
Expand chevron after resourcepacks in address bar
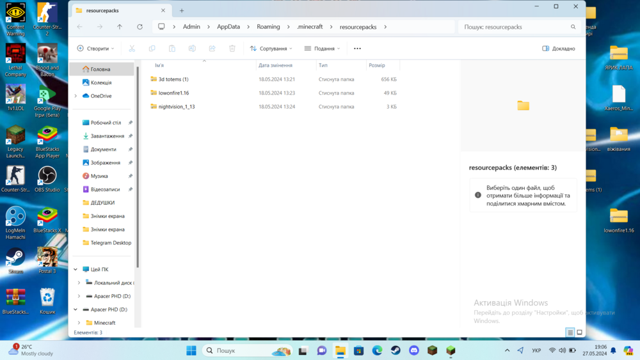(385, 27)
